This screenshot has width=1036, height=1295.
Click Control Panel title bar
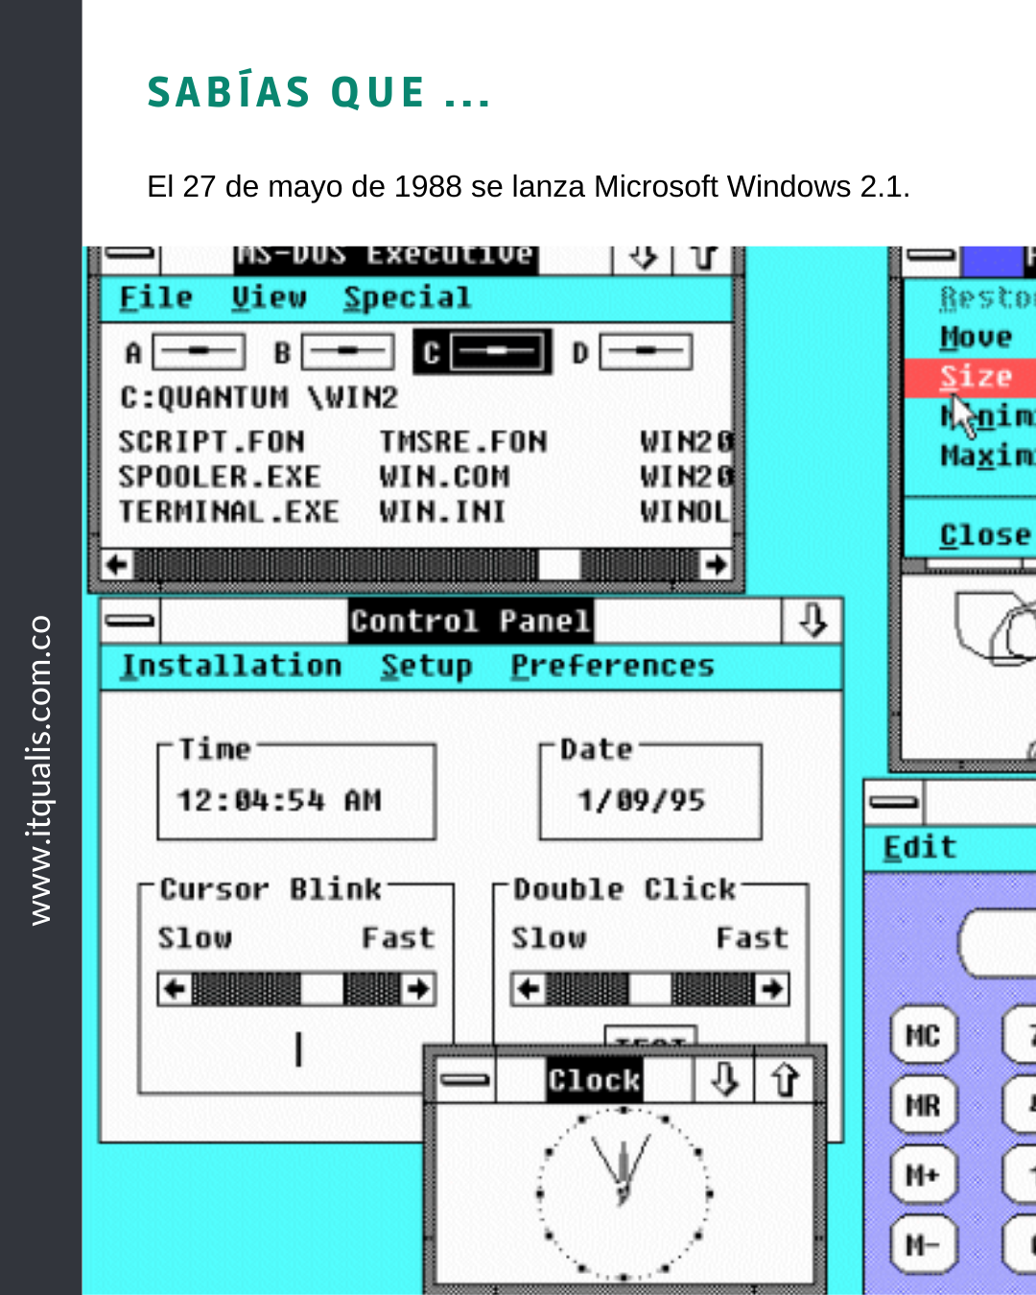tap(470, 621)
